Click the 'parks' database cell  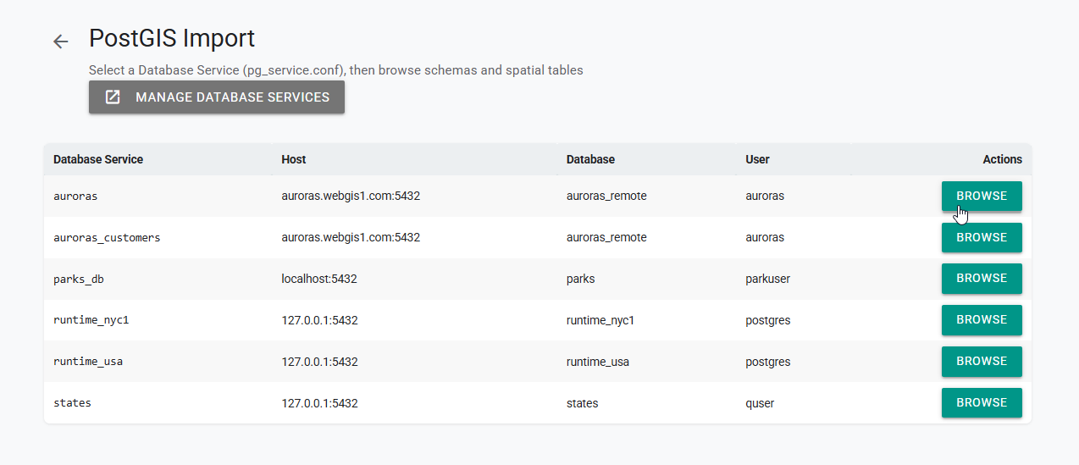pyautogui.click(x=582, y=279)
